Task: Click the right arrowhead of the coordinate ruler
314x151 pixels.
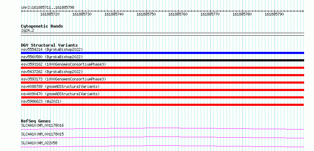Action: coord(303,11)
